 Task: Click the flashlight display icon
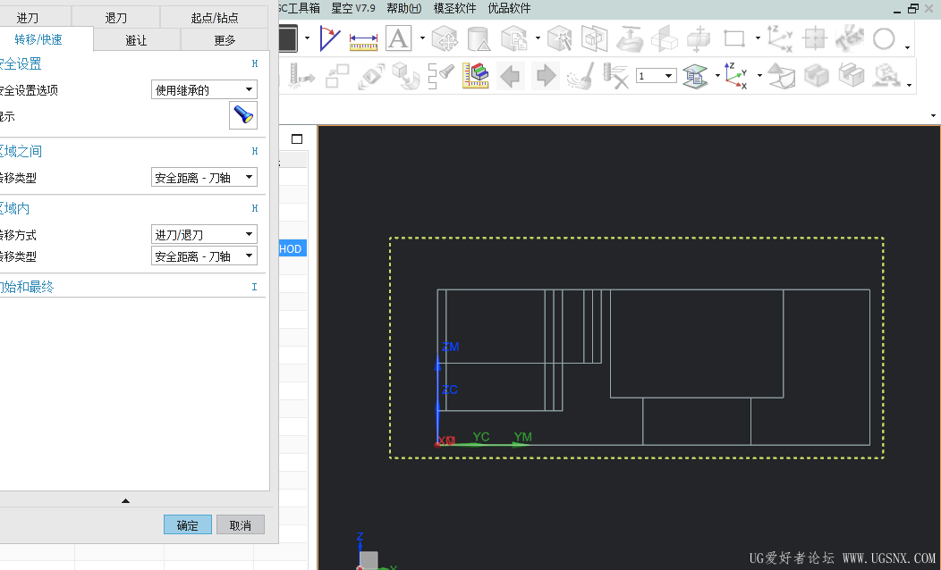click(x=242, y=115)
